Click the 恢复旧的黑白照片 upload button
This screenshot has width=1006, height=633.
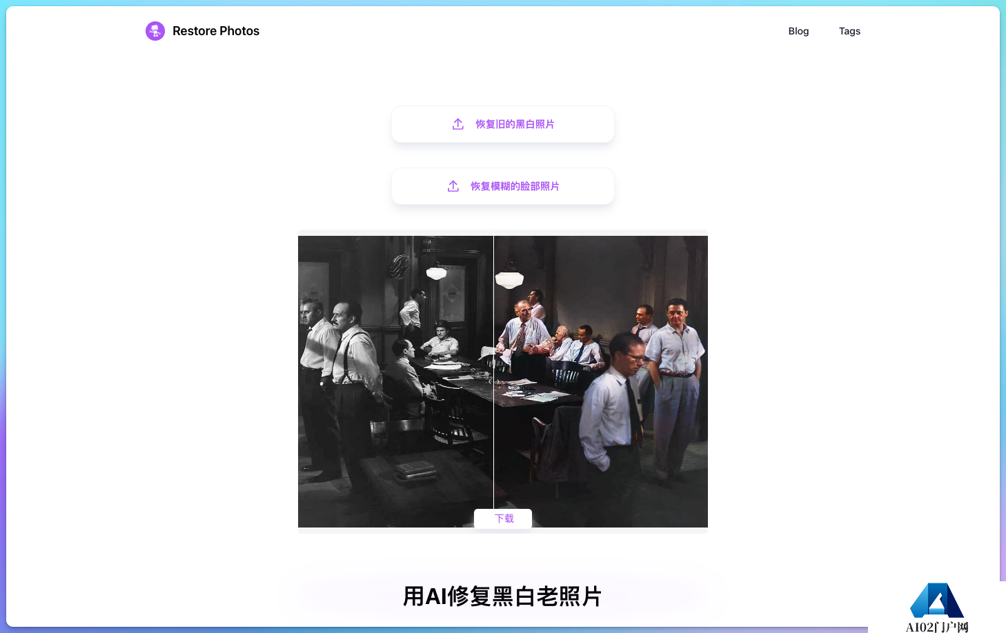(x=503, y=124)
